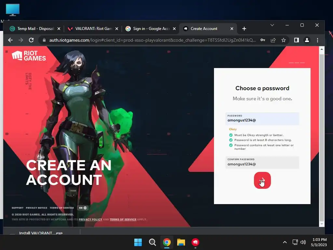Open the Windows Start menu
333x250 pixels.
(138, 242)
